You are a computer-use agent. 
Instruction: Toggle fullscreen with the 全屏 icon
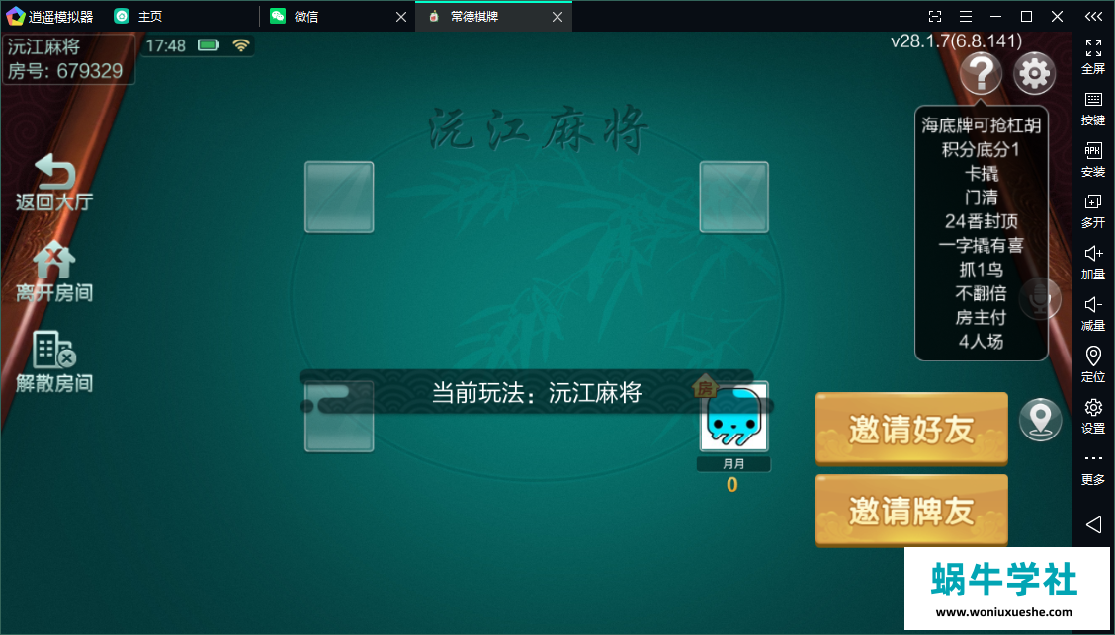1093,54
